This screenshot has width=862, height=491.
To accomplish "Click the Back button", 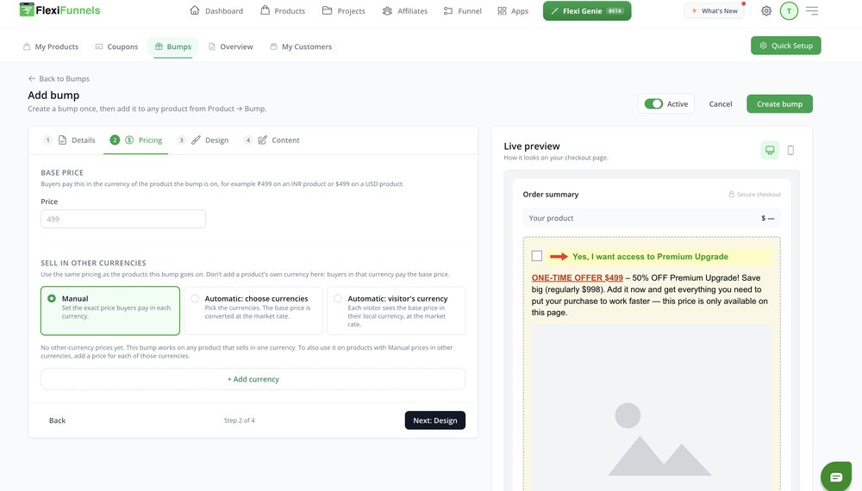I will [57, 420].
